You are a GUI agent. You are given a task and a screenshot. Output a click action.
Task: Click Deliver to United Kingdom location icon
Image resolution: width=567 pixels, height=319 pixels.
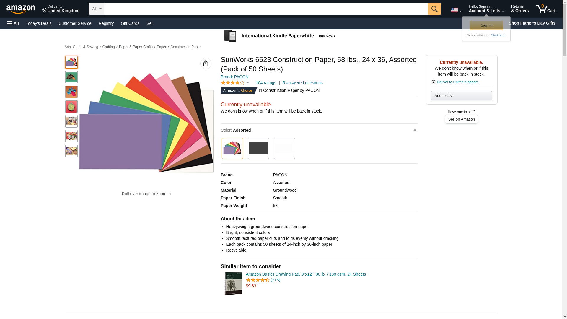click(433, 82)
